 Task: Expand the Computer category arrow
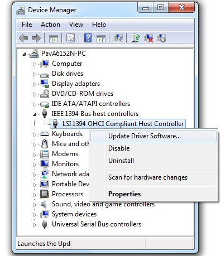point(35,64)
